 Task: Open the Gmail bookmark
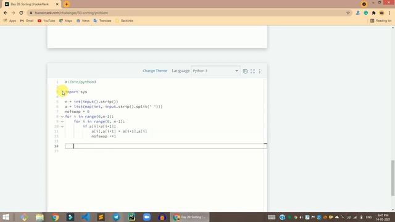pyautogui.click(x=27, y=20)
